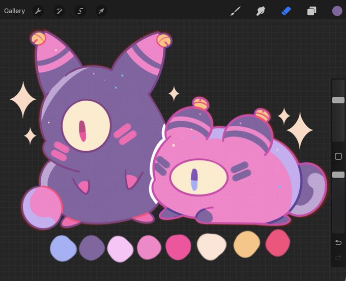Tap the medium pink palette blob

tap(149, 247)
